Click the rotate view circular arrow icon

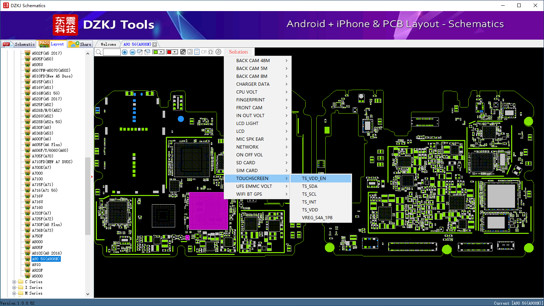[x=218, y=52]
